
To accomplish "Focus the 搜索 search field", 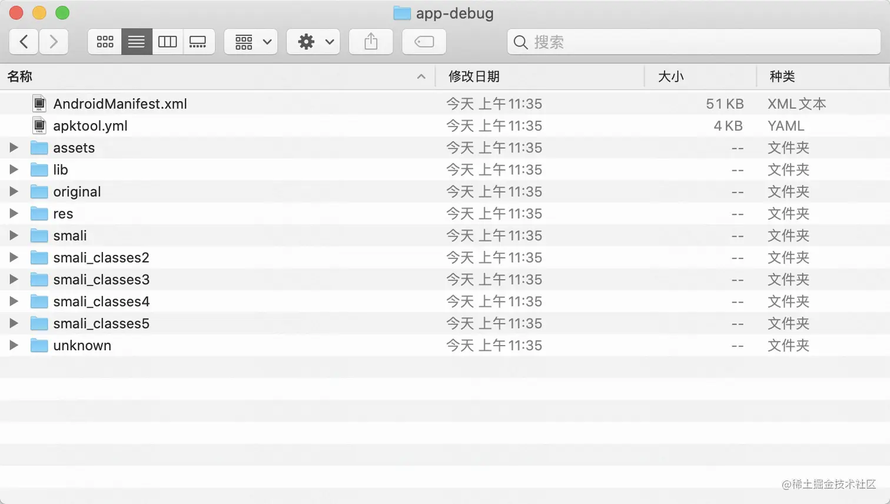I will [694, 42].
